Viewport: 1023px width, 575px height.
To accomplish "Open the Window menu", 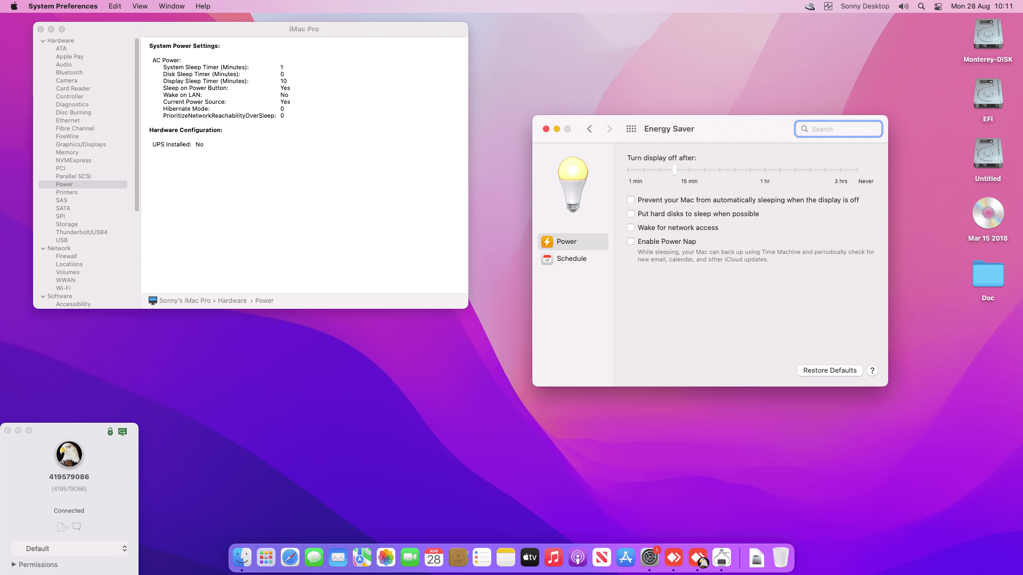I will click(172, 6).
